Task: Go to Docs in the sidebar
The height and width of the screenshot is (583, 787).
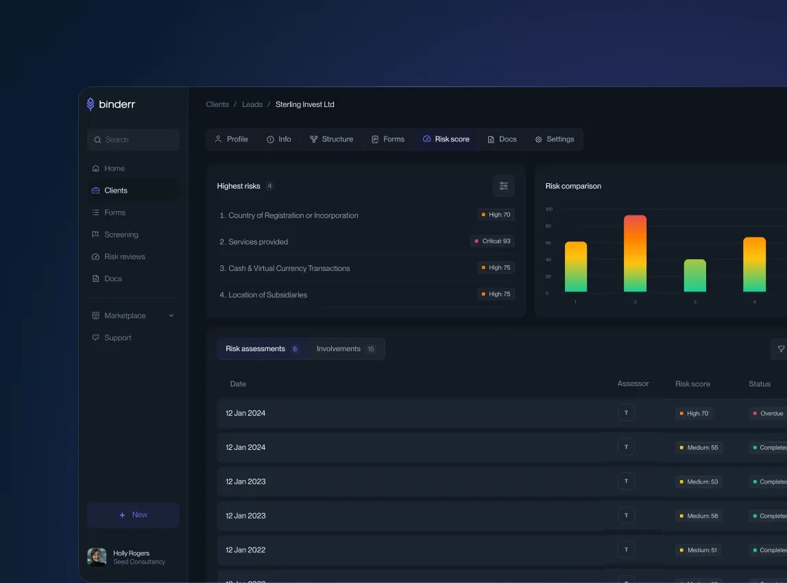Action: click(x=112, y=278)
